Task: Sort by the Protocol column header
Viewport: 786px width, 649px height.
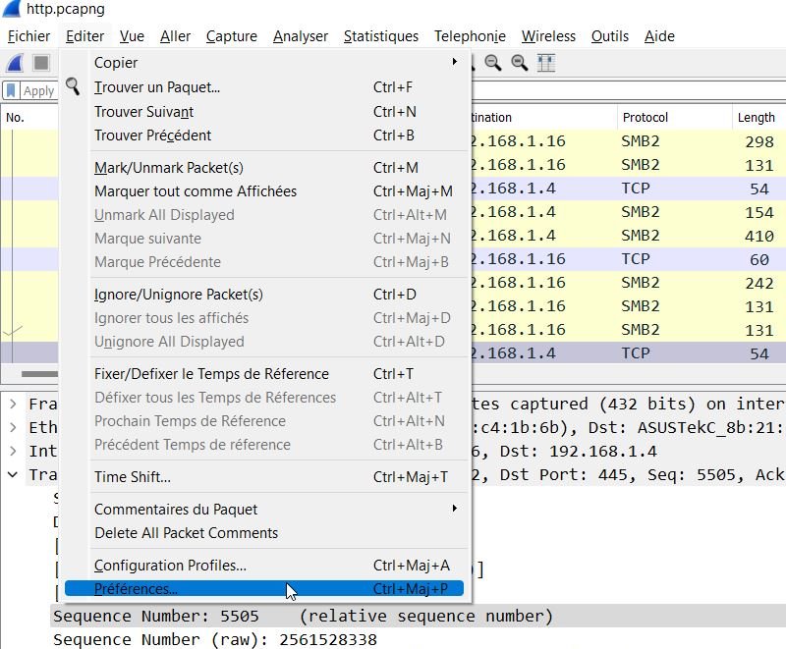Action: click(645, 117)
